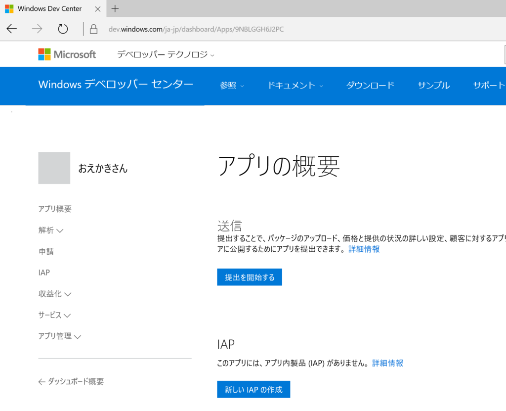Screen dimensions: 506x411
Task: Click 詳細情報 link under IAP section
Action: pyautogui.click(x=388, y=363)
